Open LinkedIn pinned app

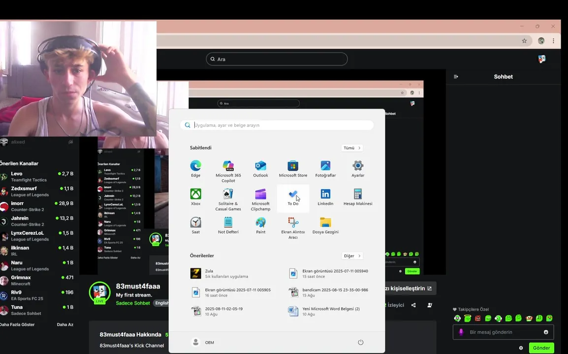[x=325, y=197]
